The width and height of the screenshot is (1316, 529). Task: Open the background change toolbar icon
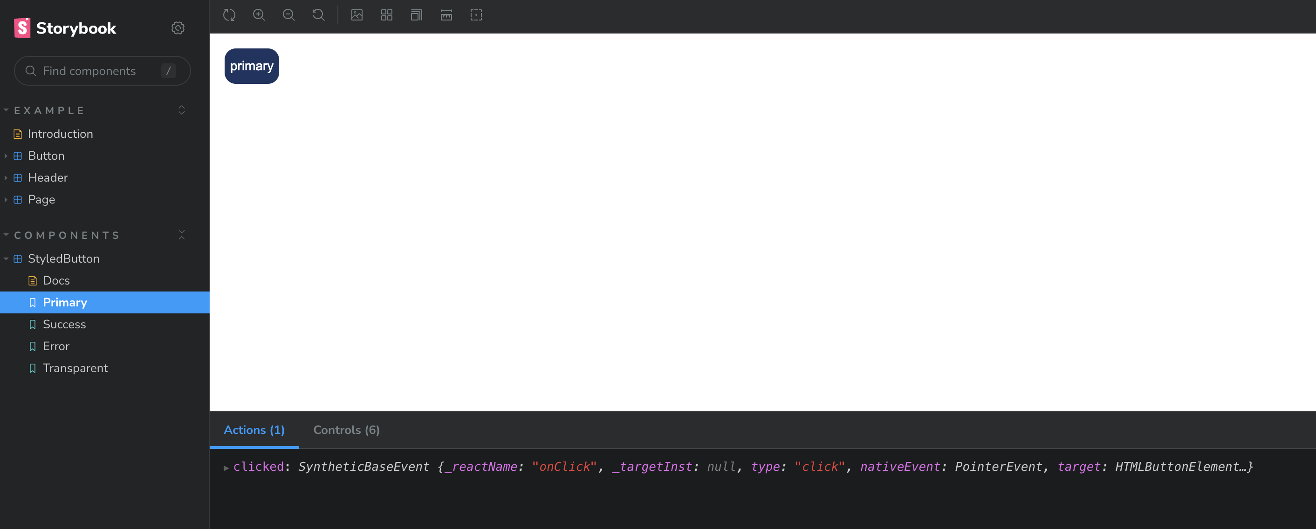tap(357, 15)
